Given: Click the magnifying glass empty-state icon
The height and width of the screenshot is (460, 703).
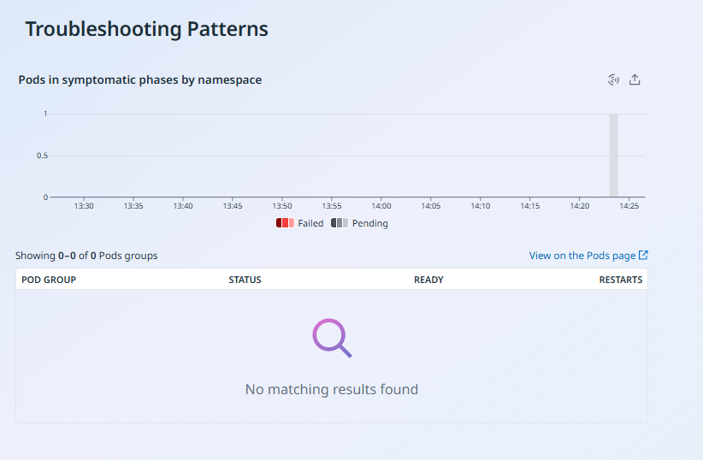Looking at the screenshot, I should 332,338.
